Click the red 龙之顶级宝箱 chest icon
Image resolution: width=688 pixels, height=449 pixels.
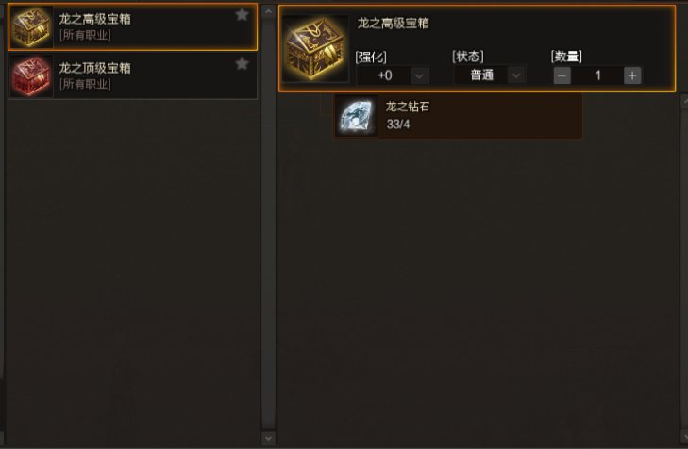pyautogui.click(x=31, y=76)
